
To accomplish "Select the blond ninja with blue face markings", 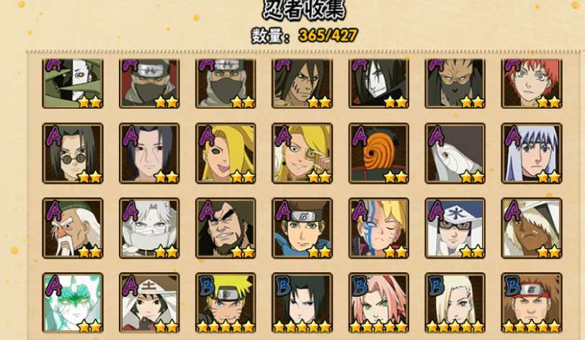I will click(x=379, y=228).
